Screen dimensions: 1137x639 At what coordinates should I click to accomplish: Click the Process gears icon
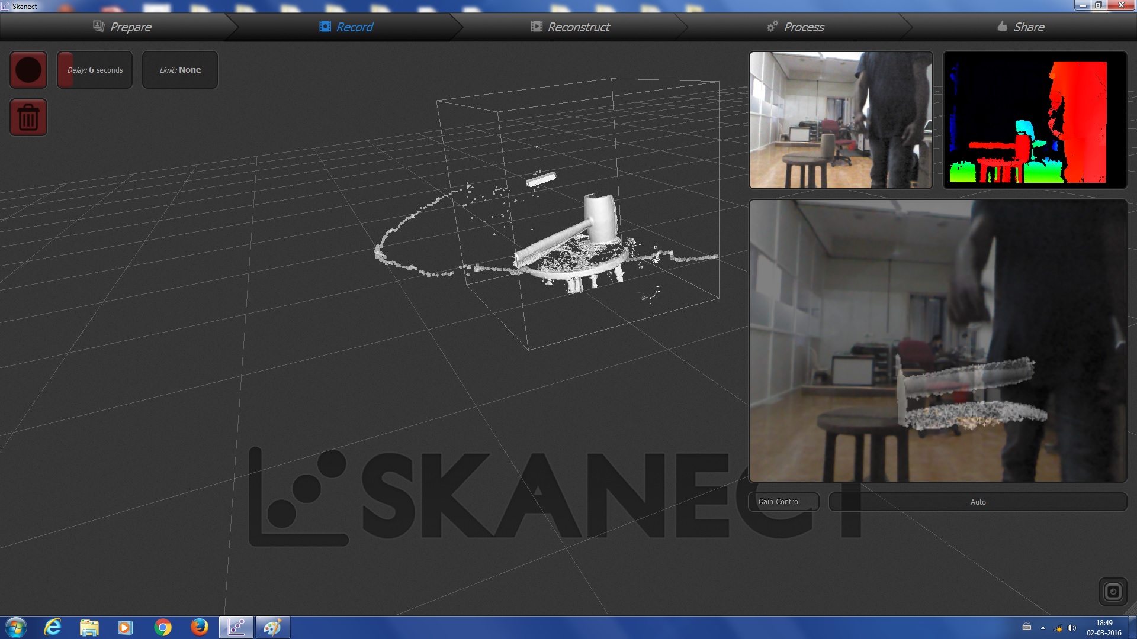tap(772, 26)
